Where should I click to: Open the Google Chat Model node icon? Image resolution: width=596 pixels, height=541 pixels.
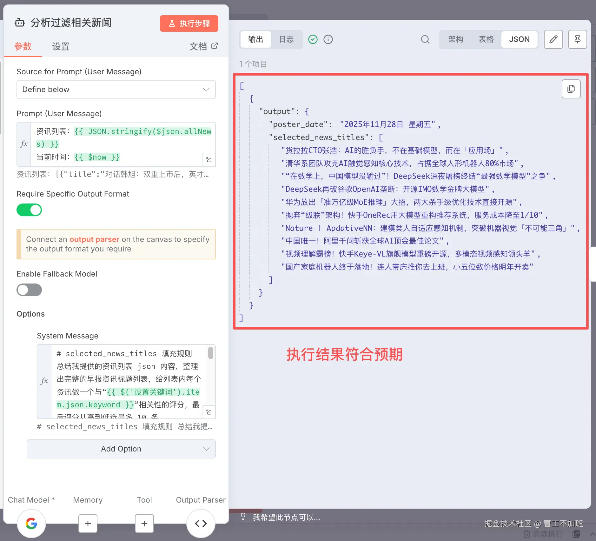[x=31, y=523]
